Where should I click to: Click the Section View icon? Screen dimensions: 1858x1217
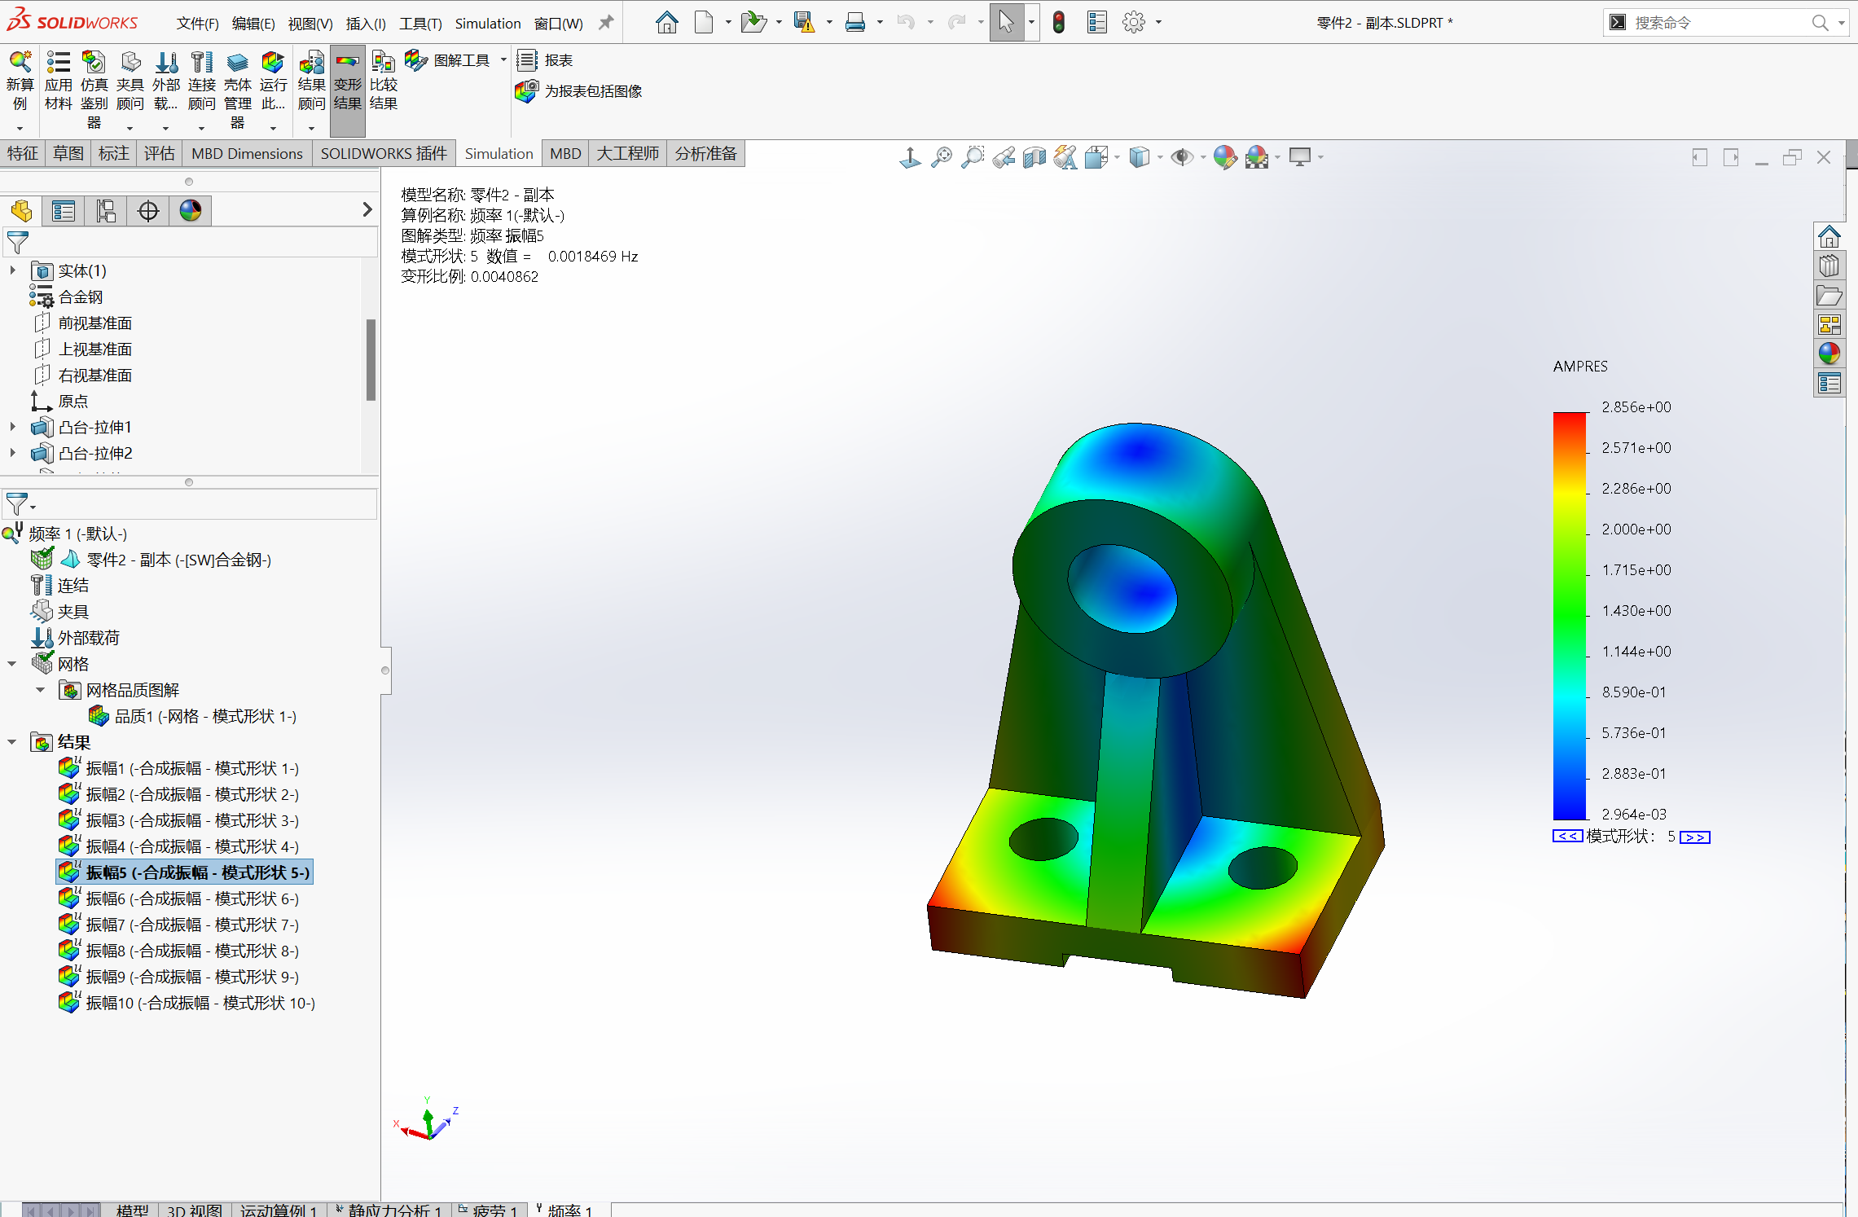[x=1034, y=157]
